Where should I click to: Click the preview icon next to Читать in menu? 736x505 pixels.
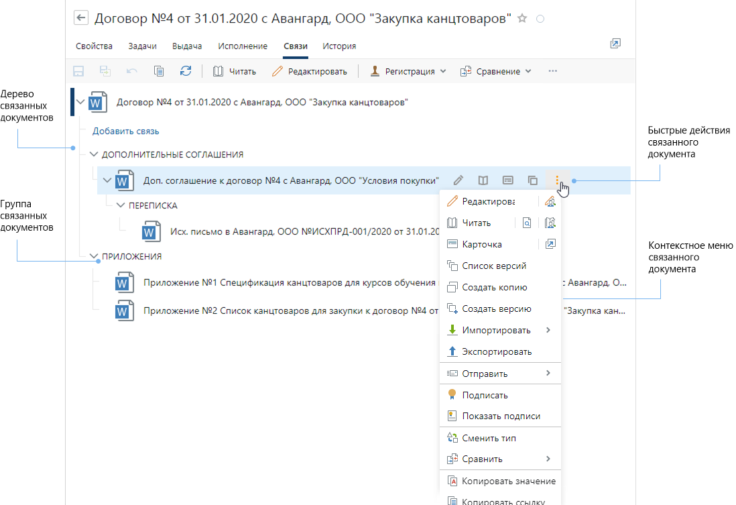pos(527,223)
